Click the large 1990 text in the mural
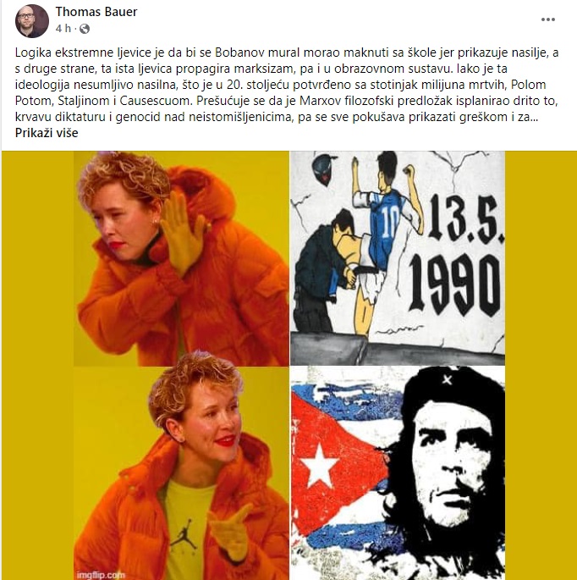The image size is (577, 580). point(455,284)
